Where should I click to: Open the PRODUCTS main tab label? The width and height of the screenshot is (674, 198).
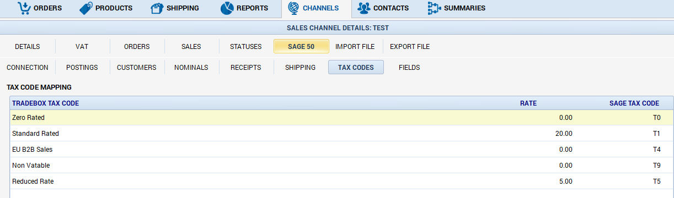pyautogui.click(x=114, y=8)
